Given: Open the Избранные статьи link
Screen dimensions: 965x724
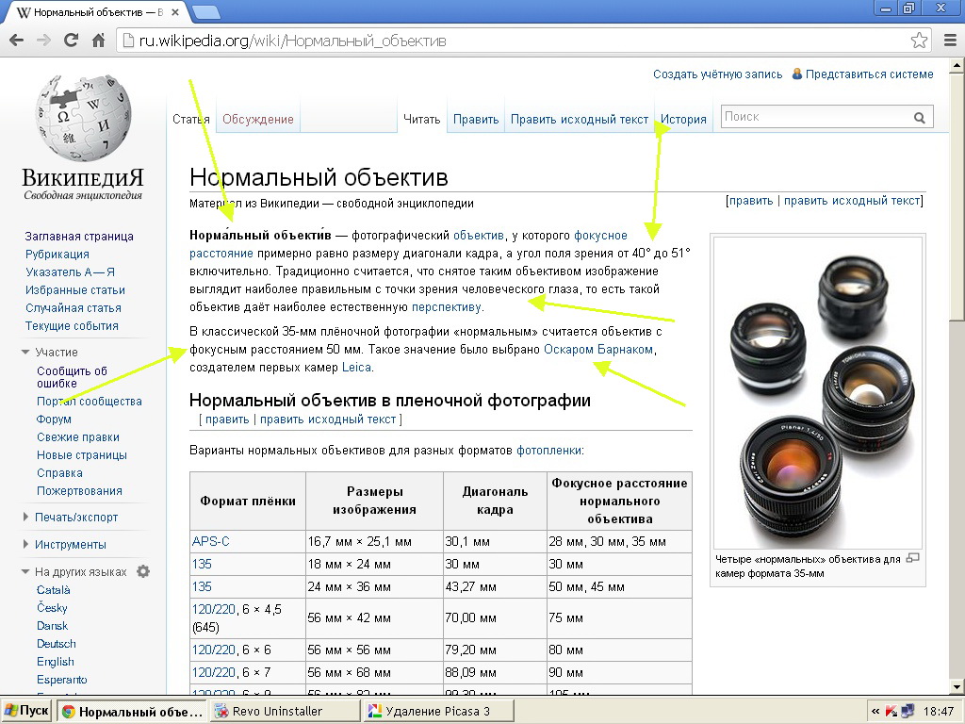Looking at the screenshot, I should (x=75, y=290).
